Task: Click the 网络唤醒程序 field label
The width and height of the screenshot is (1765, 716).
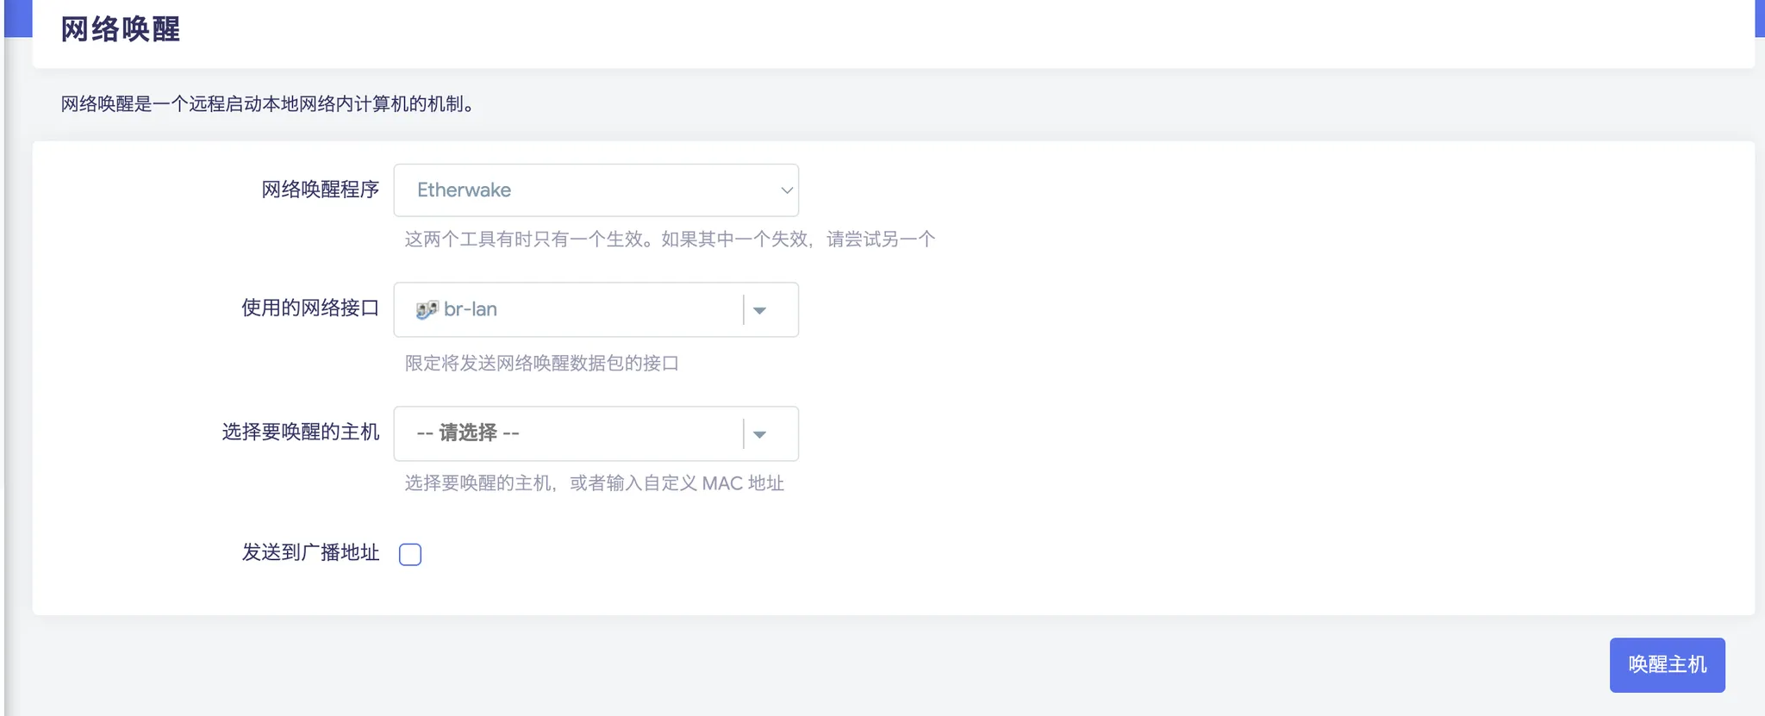Action: coord(320,190)
